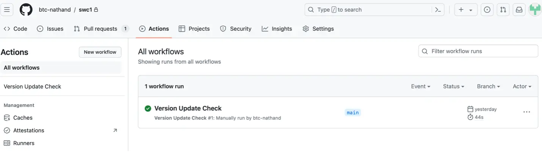
Task: Expand the Actor filter dropdown
Action: pyautogui.click(x=522, y=86)
